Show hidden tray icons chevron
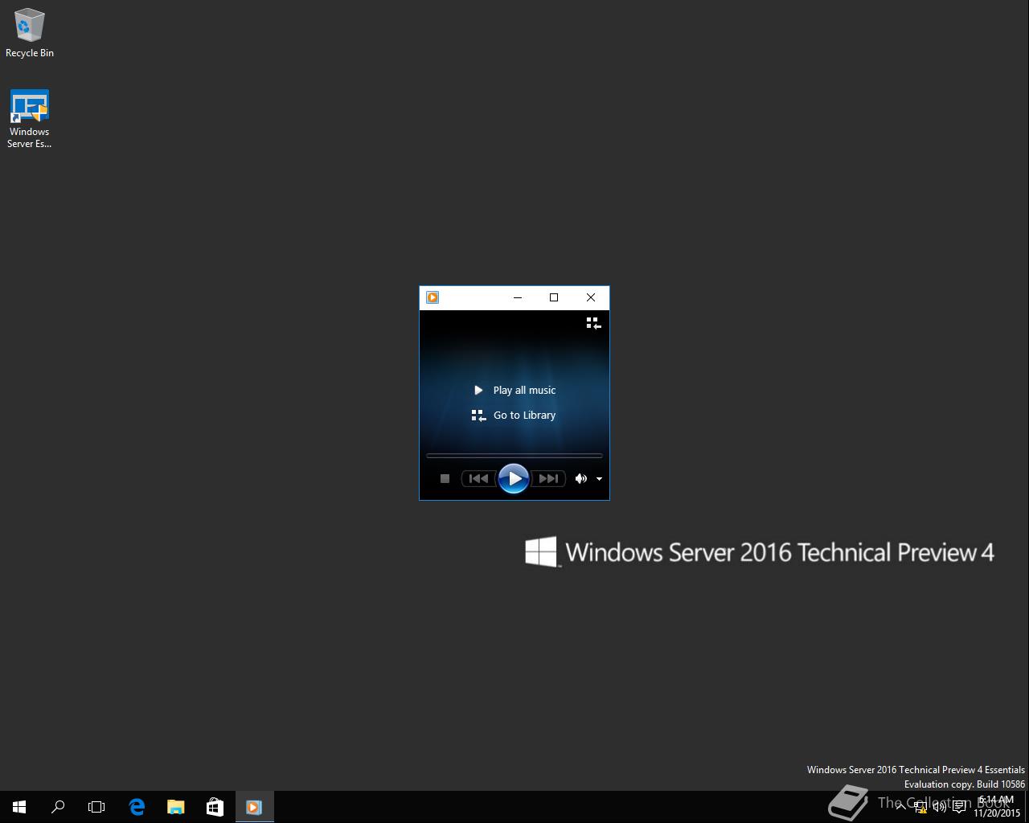This screenshot has height=823, width=1029. 900,807
